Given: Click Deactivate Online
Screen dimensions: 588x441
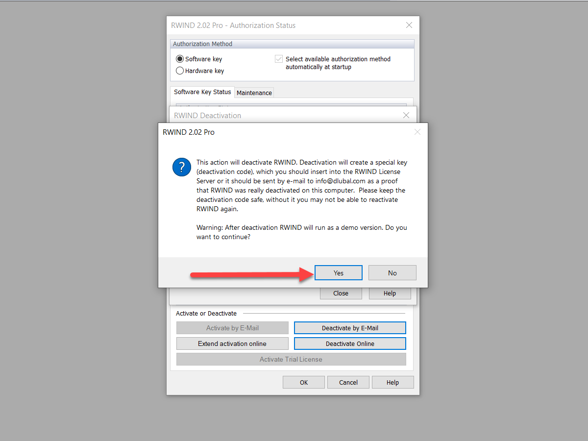Looking at the screenshot, I should point(349,343).
